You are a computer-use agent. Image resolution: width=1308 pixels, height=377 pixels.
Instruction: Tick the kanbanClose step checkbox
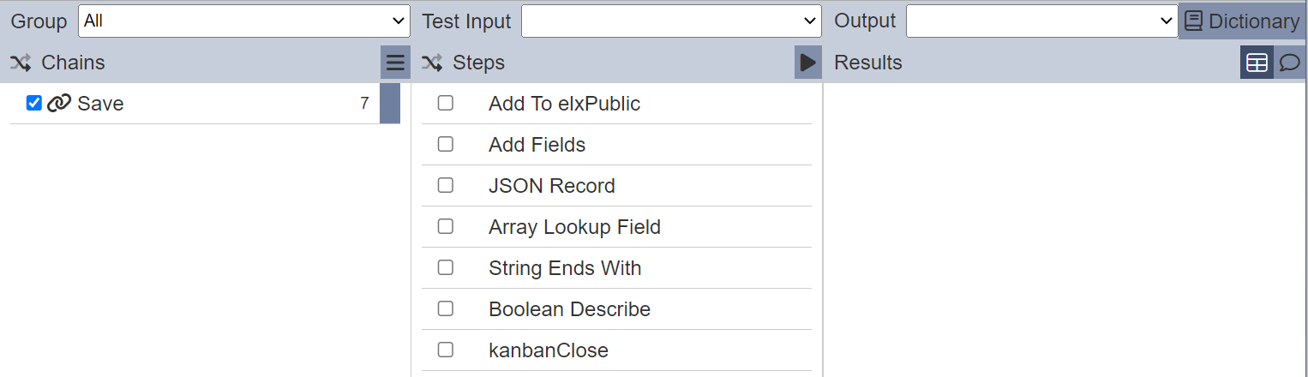coord(446,350)
